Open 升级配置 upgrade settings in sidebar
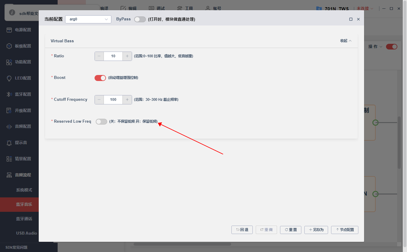The height and width of the screenshot is (252, 407). (19, 111)
